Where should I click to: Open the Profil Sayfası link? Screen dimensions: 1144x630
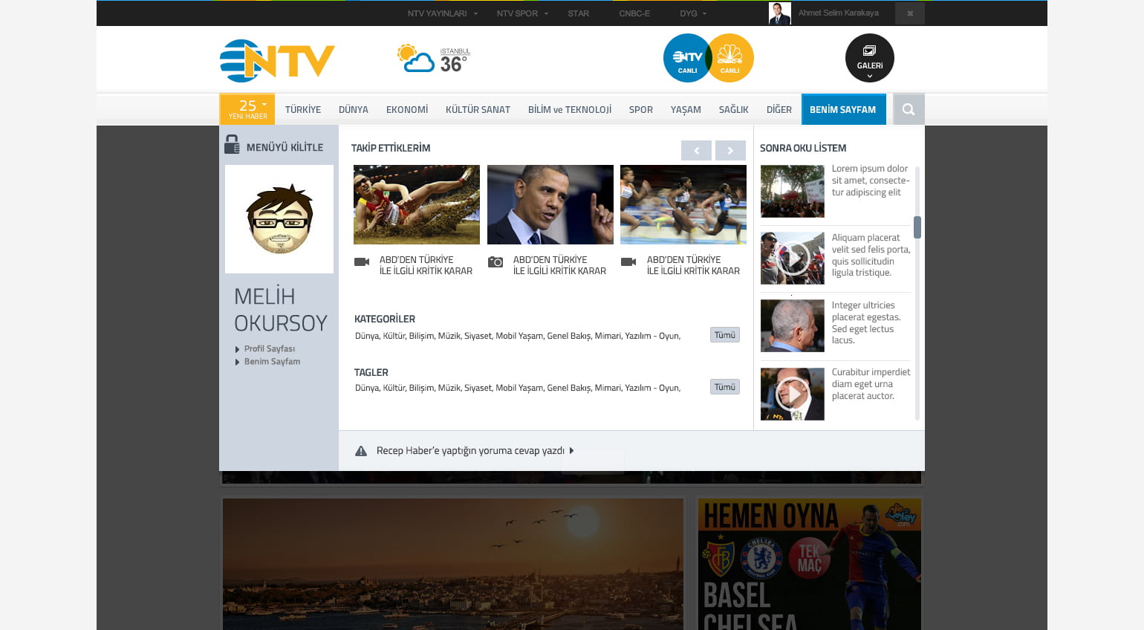click(x=269, y=349)
